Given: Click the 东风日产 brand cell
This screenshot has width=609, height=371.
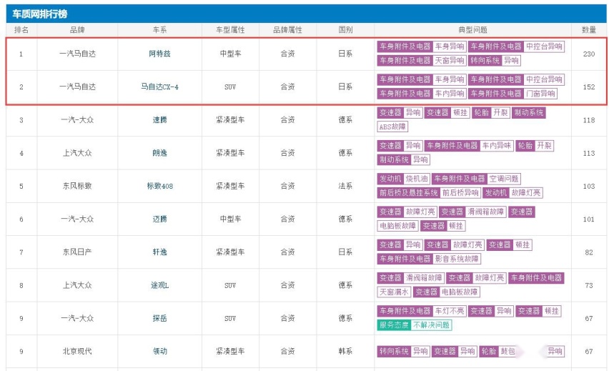Looking at the screenshot, I should [77, 252].
